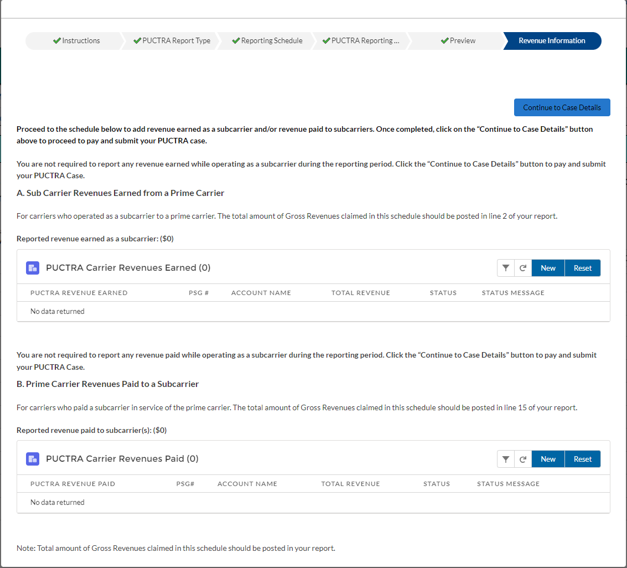The image size is (627, 568).
Task: Click Account Name column header in Paid table
Action: coord(247,484)
